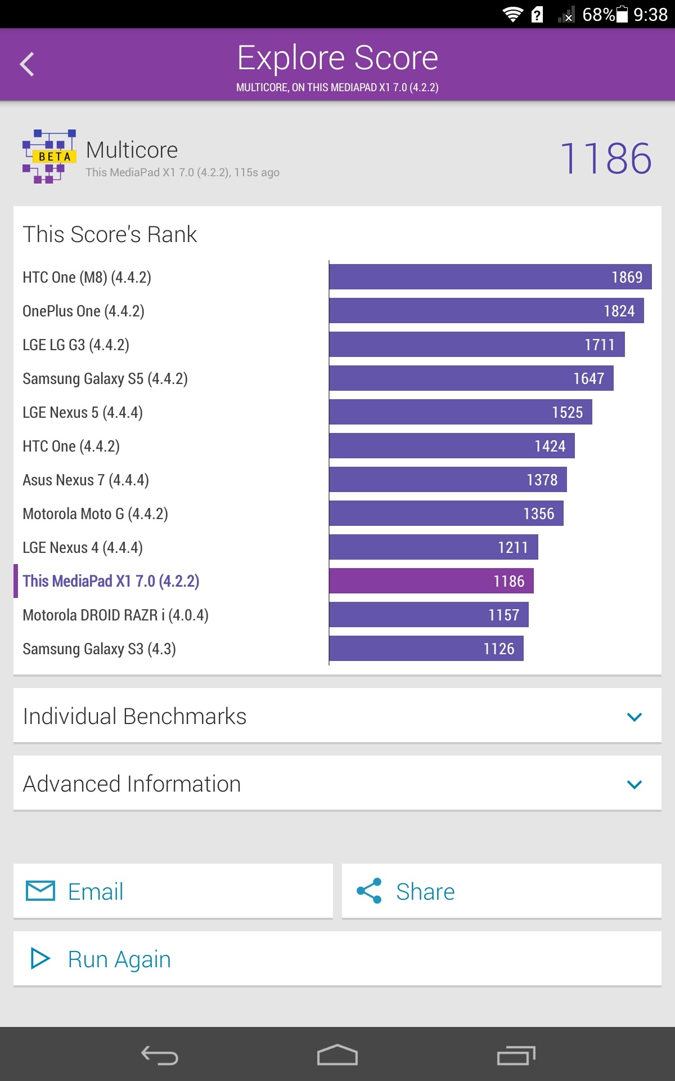
Task: Tap the Multicore BETA benchmark icon
Action: click(49, 157)
